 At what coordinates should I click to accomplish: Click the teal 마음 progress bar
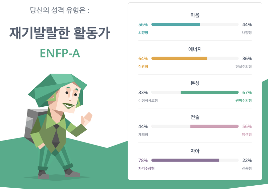pyautogui.click(x=195, y=24)
